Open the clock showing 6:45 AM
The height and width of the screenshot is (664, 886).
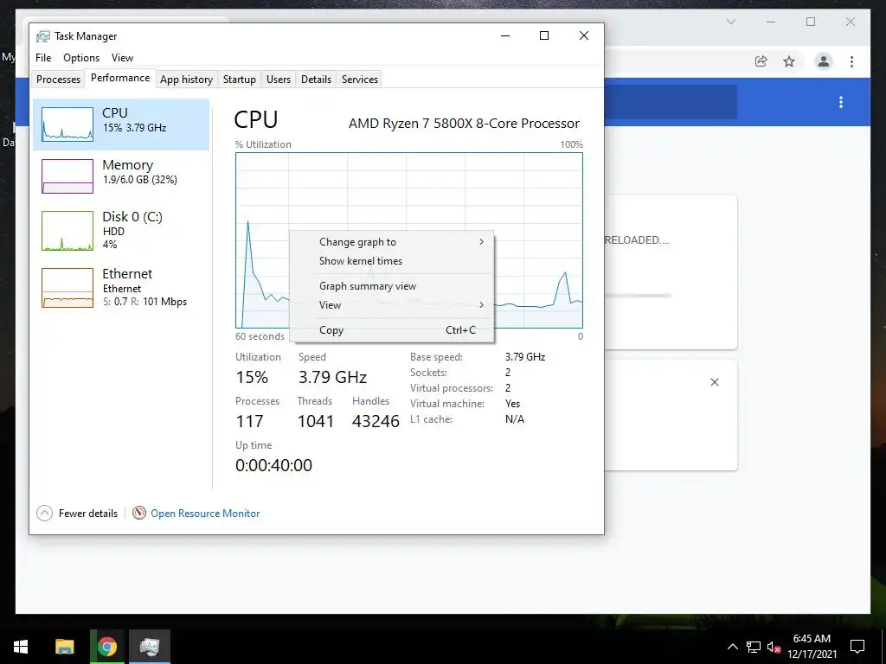pos(812,647)
